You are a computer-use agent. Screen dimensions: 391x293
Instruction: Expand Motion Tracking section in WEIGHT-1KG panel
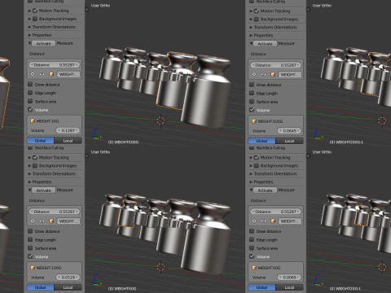pos(29,11)
